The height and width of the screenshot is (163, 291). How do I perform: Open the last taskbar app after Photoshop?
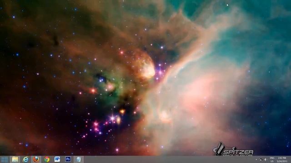pos(79,159)
